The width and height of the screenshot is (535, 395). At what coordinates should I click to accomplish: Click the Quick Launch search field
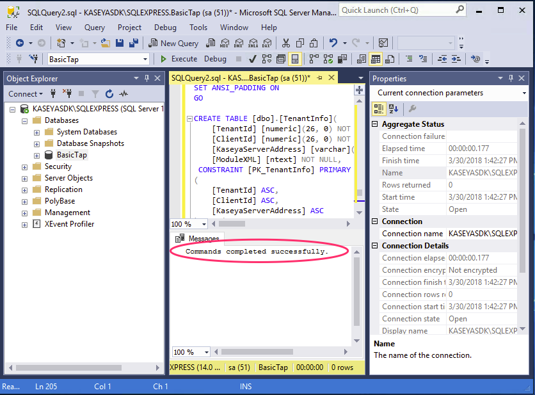pyautogui.click(x=403, y=10)
